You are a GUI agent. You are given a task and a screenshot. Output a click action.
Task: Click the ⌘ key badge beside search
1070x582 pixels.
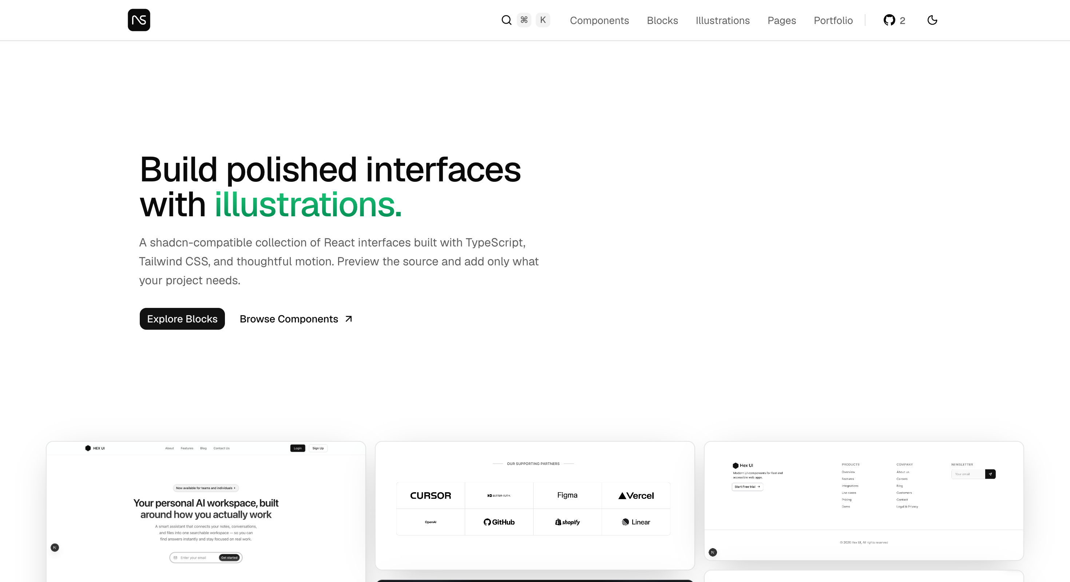point(524,20)
